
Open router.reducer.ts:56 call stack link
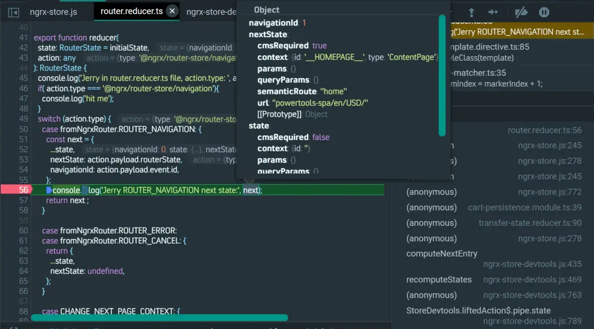click(x=544, y=130)
